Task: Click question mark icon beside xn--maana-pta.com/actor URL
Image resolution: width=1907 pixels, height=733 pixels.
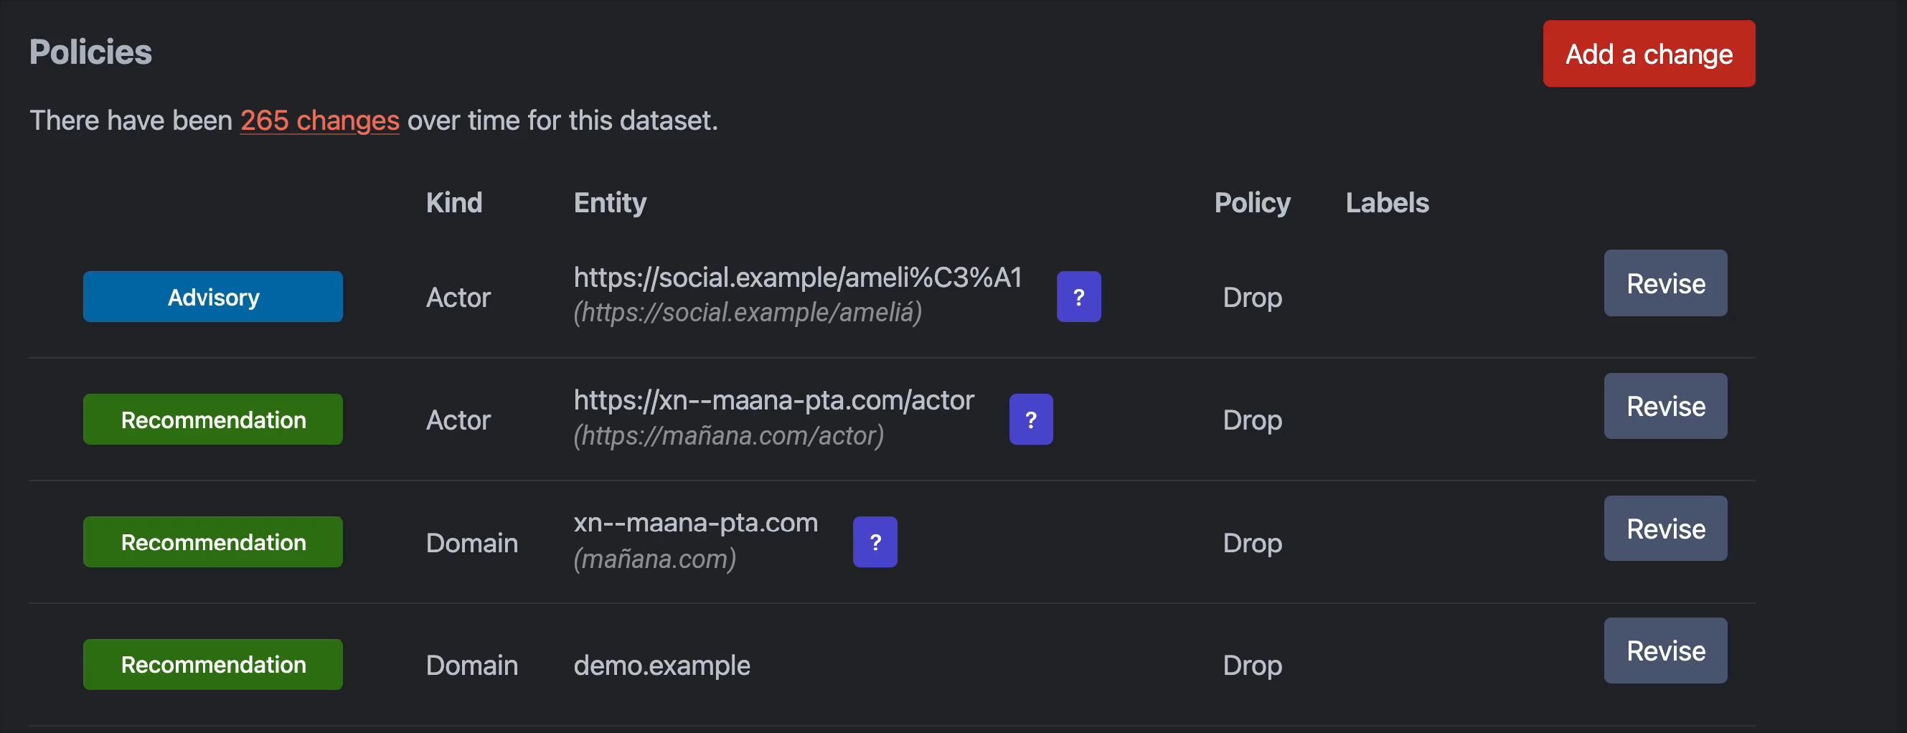Action: coord(1030,419)
